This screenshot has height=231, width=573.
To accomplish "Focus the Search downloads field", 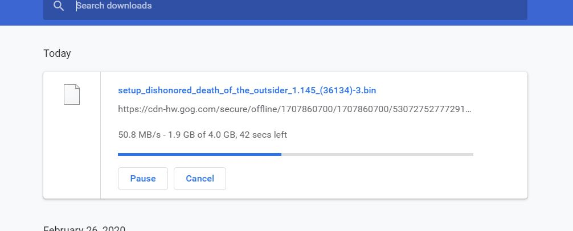I will 285,6.
